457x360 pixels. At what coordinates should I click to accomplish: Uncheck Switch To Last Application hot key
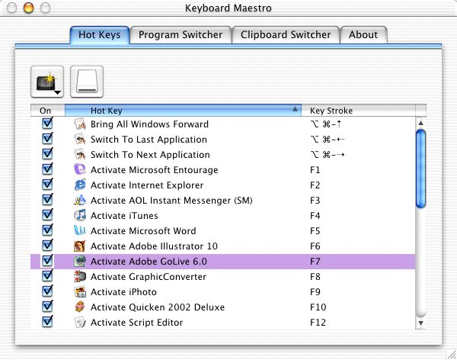(47, 138)
